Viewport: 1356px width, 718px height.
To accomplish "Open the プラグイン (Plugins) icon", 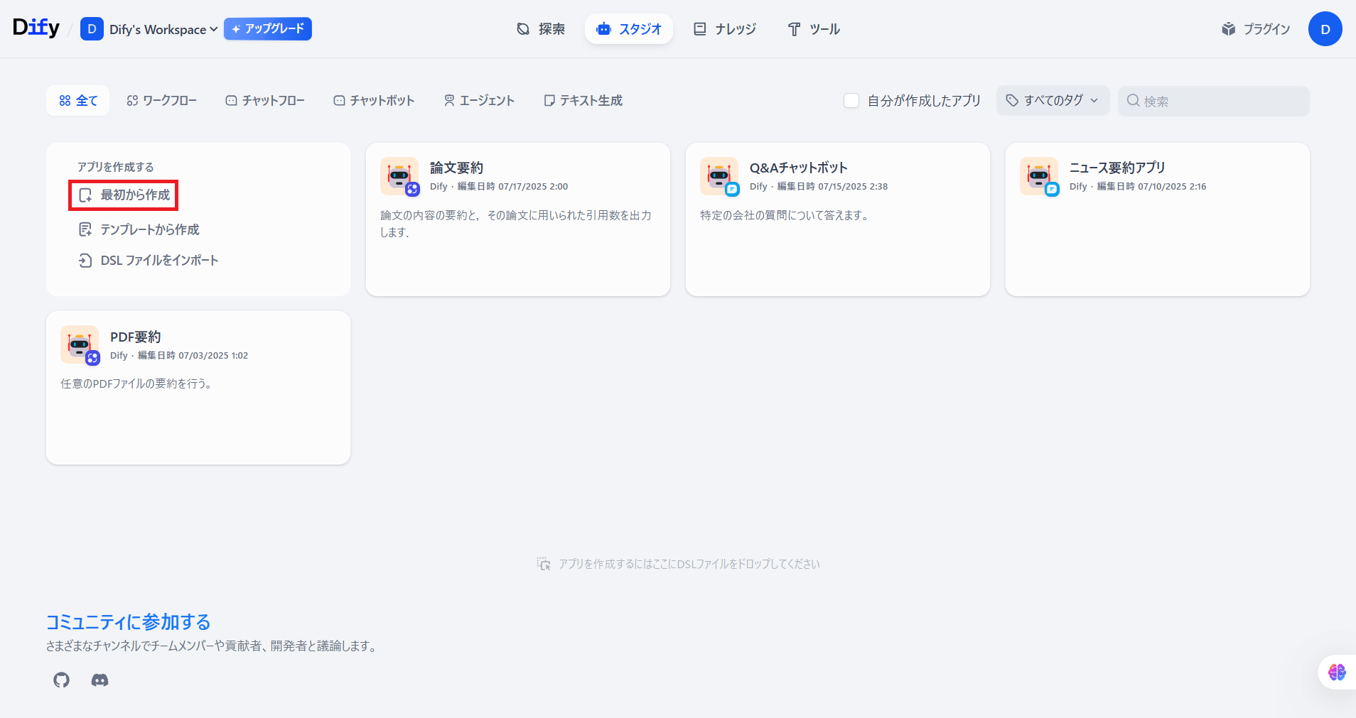I will 1229,28.
